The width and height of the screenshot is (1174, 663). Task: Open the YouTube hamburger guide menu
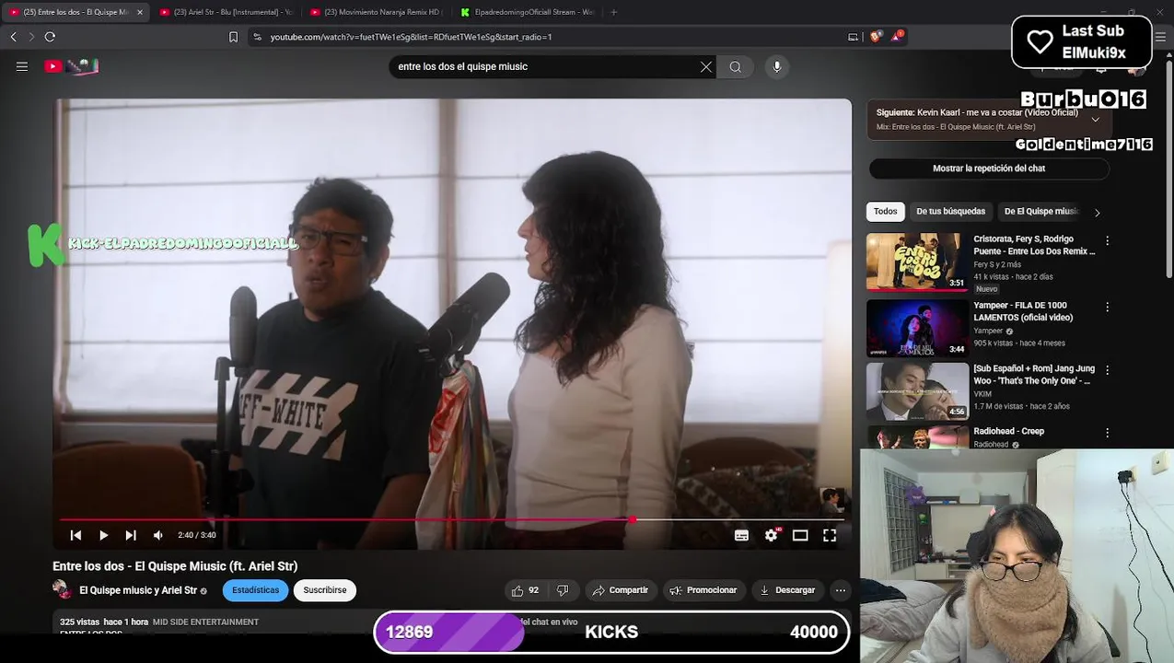pyautogui.click(x=22, y=66)
